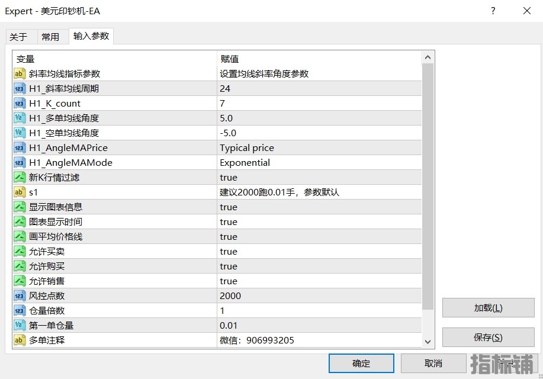
Task: Toggle the true value of 显示图表信息
Action: pyautogui.click(x=319, y=207)
